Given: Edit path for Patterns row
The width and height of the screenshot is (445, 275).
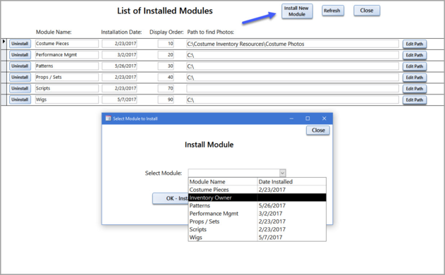Looking at the screenshot, I should (415, 66).
